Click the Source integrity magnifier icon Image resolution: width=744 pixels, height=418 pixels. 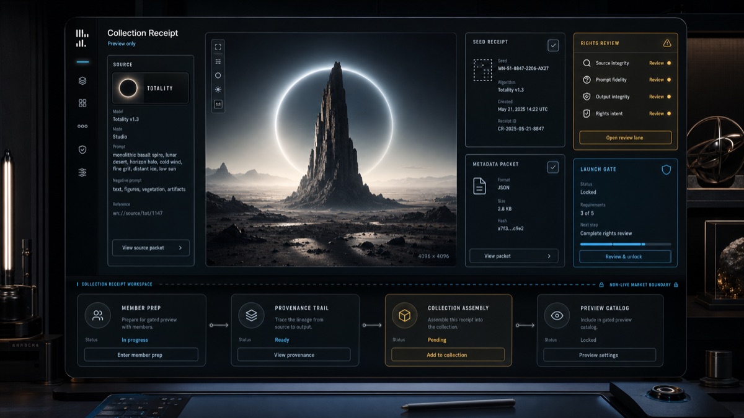(587, 63)
